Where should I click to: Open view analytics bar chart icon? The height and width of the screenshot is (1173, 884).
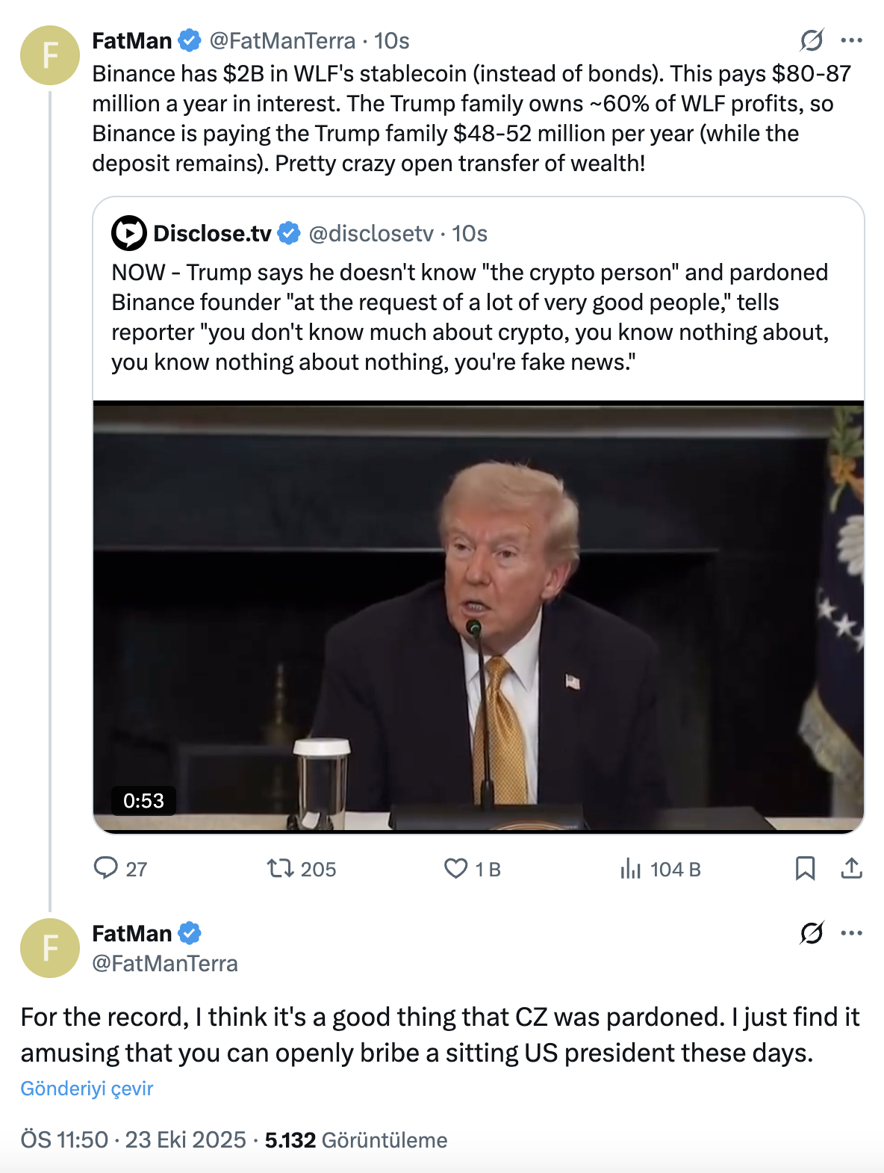click(631, 868)
